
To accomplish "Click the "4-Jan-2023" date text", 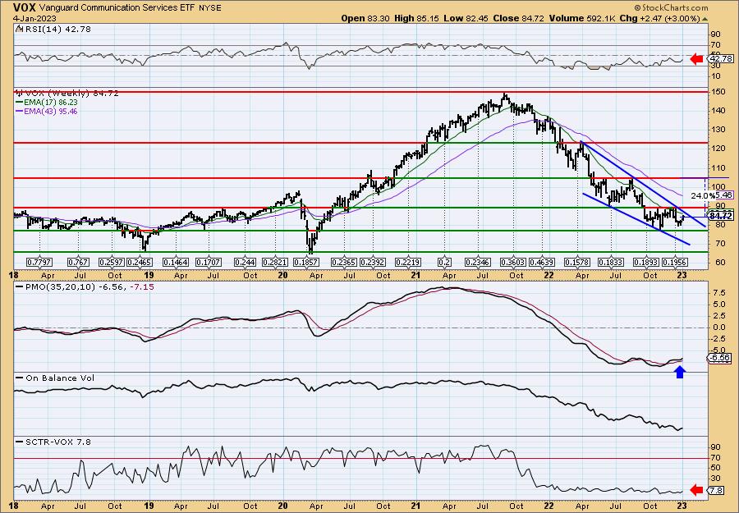I will pos(34,18).
